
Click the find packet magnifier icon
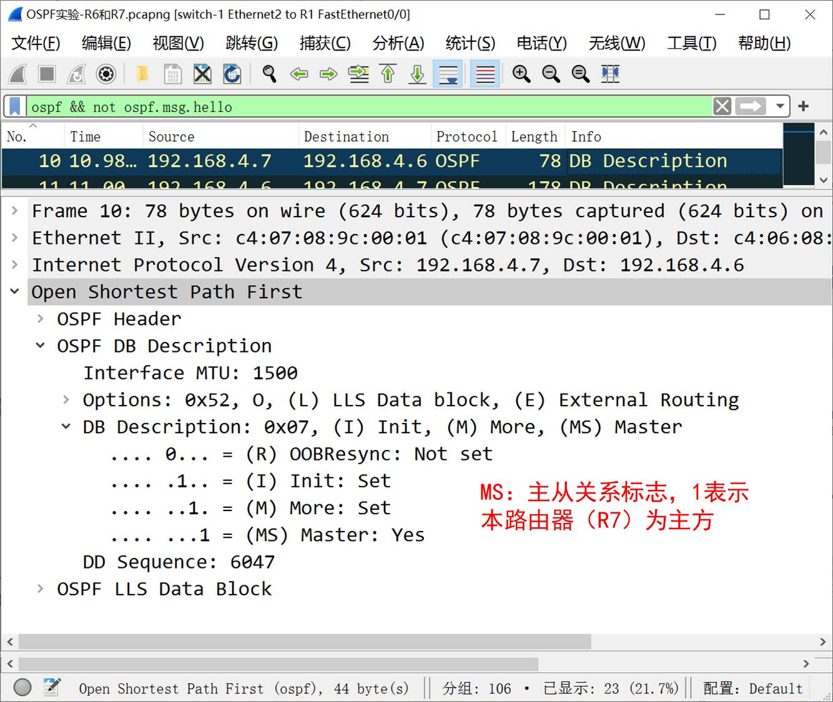click(x=269, y=74)
